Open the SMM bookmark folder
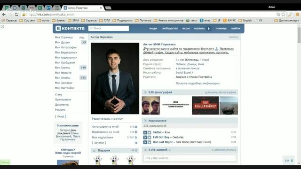Image resolution: width=301 pixels, height=169 pixels. pos(73,20)
